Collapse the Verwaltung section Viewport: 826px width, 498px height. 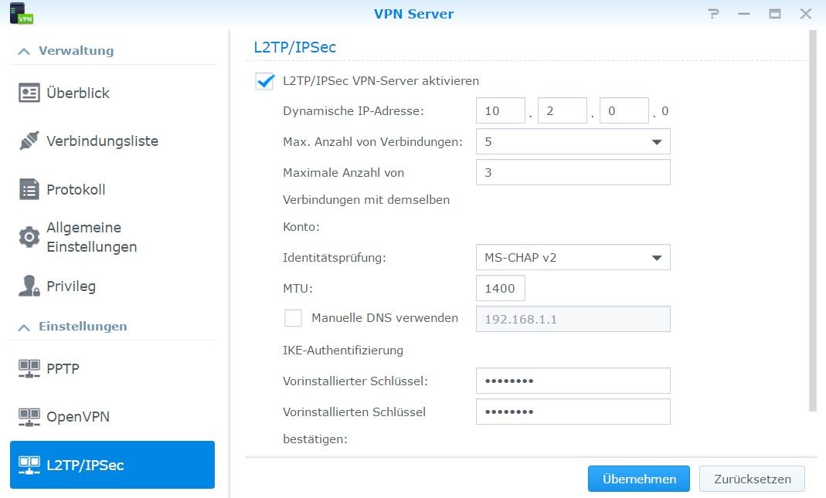23,51
